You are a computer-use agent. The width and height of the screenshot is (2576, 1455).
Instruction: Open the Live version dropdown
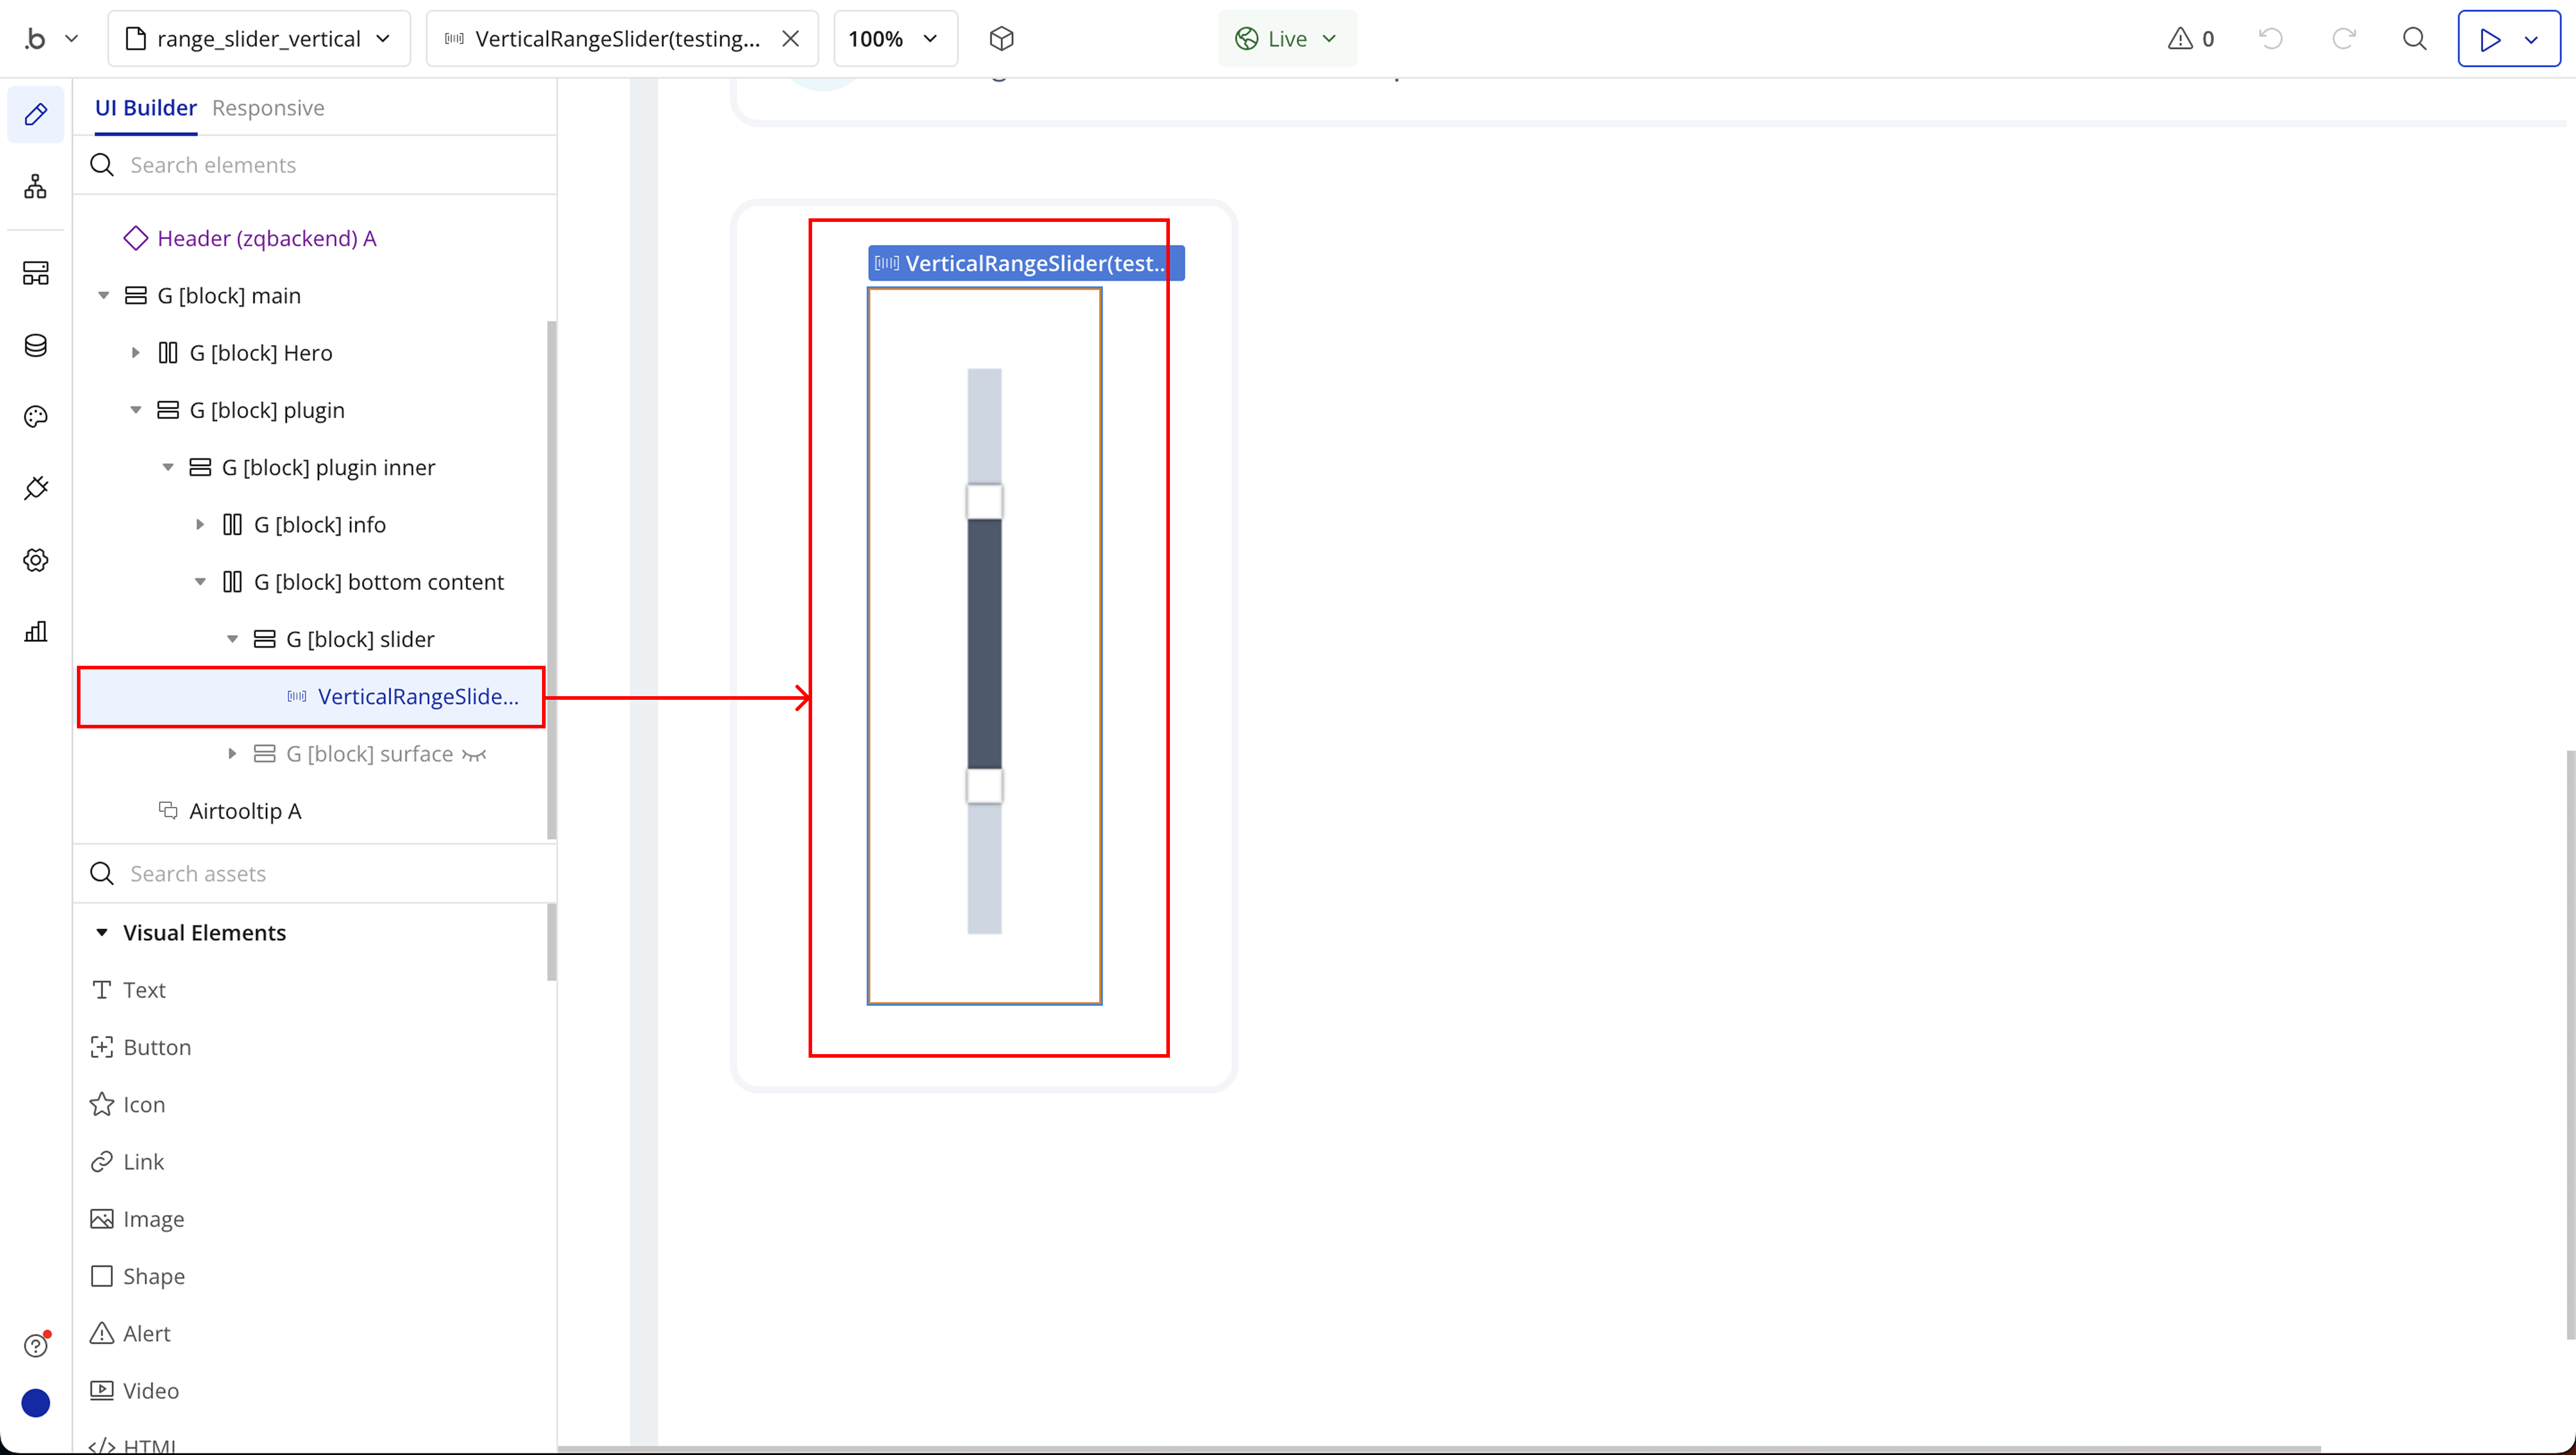1286,39
